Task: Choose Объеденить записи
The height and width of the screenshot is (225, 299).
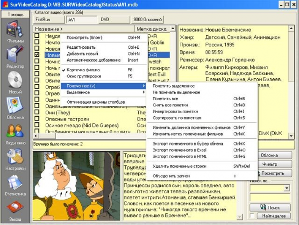Action: pyautogui.click(x=202, y=176)
